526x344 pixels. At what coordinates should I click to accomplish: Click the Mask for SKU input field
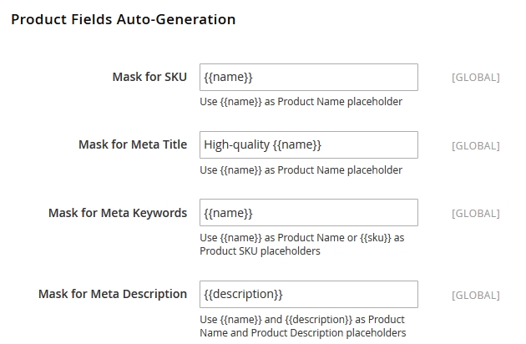tap(308, 78)
